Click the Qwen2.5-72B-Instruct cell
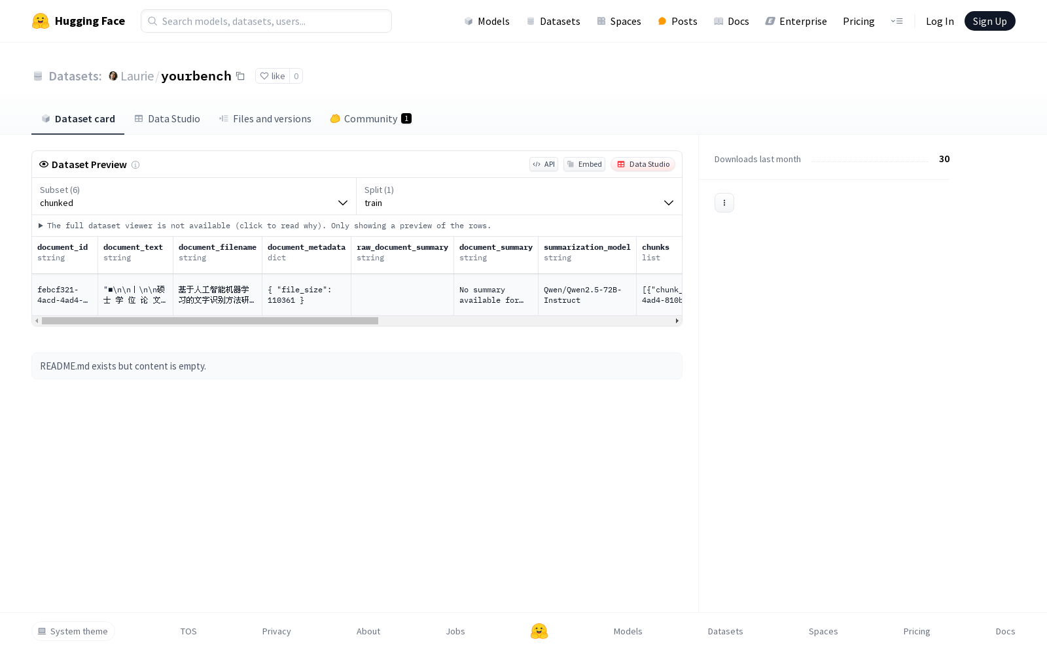This screenshot has height=654, width=1047. tap(587, 295)
